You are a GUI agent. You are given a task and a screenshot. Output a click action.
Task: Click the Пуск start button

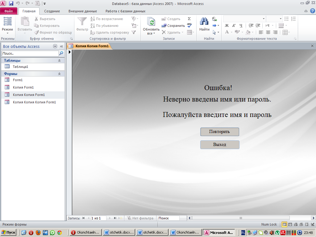pos(8,232)
